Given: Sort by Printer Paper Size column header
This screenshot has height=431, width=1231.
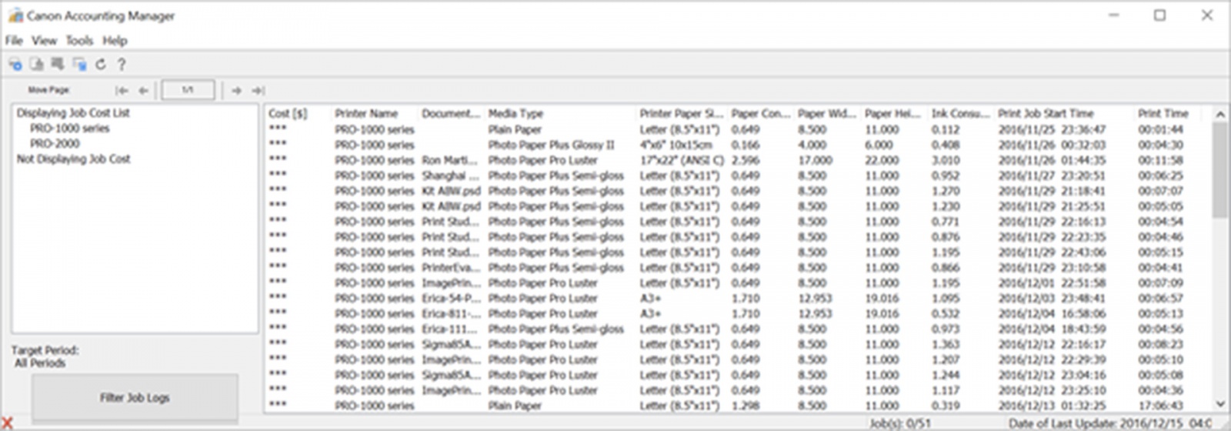Looking at the screenshot, I should tap(682, 113).
